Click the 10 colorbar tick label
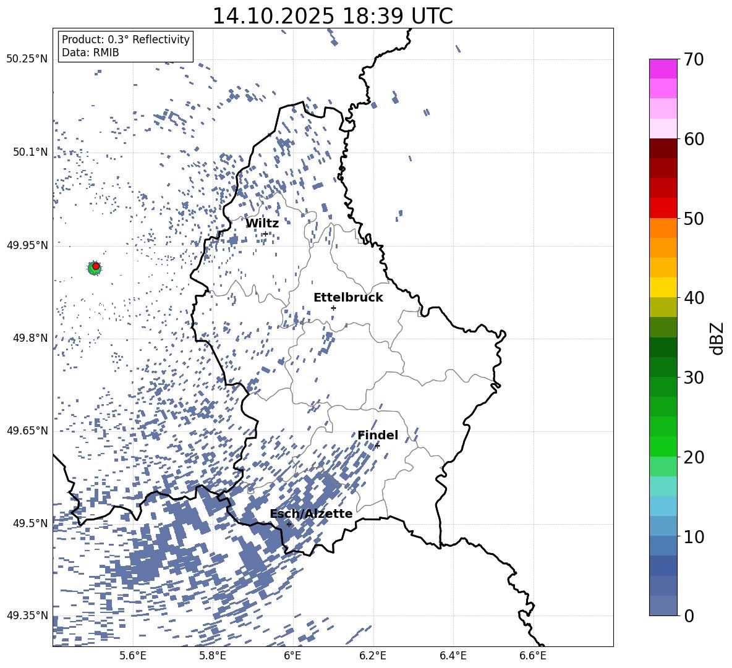 pyautogui.click(x=694, y=536)
